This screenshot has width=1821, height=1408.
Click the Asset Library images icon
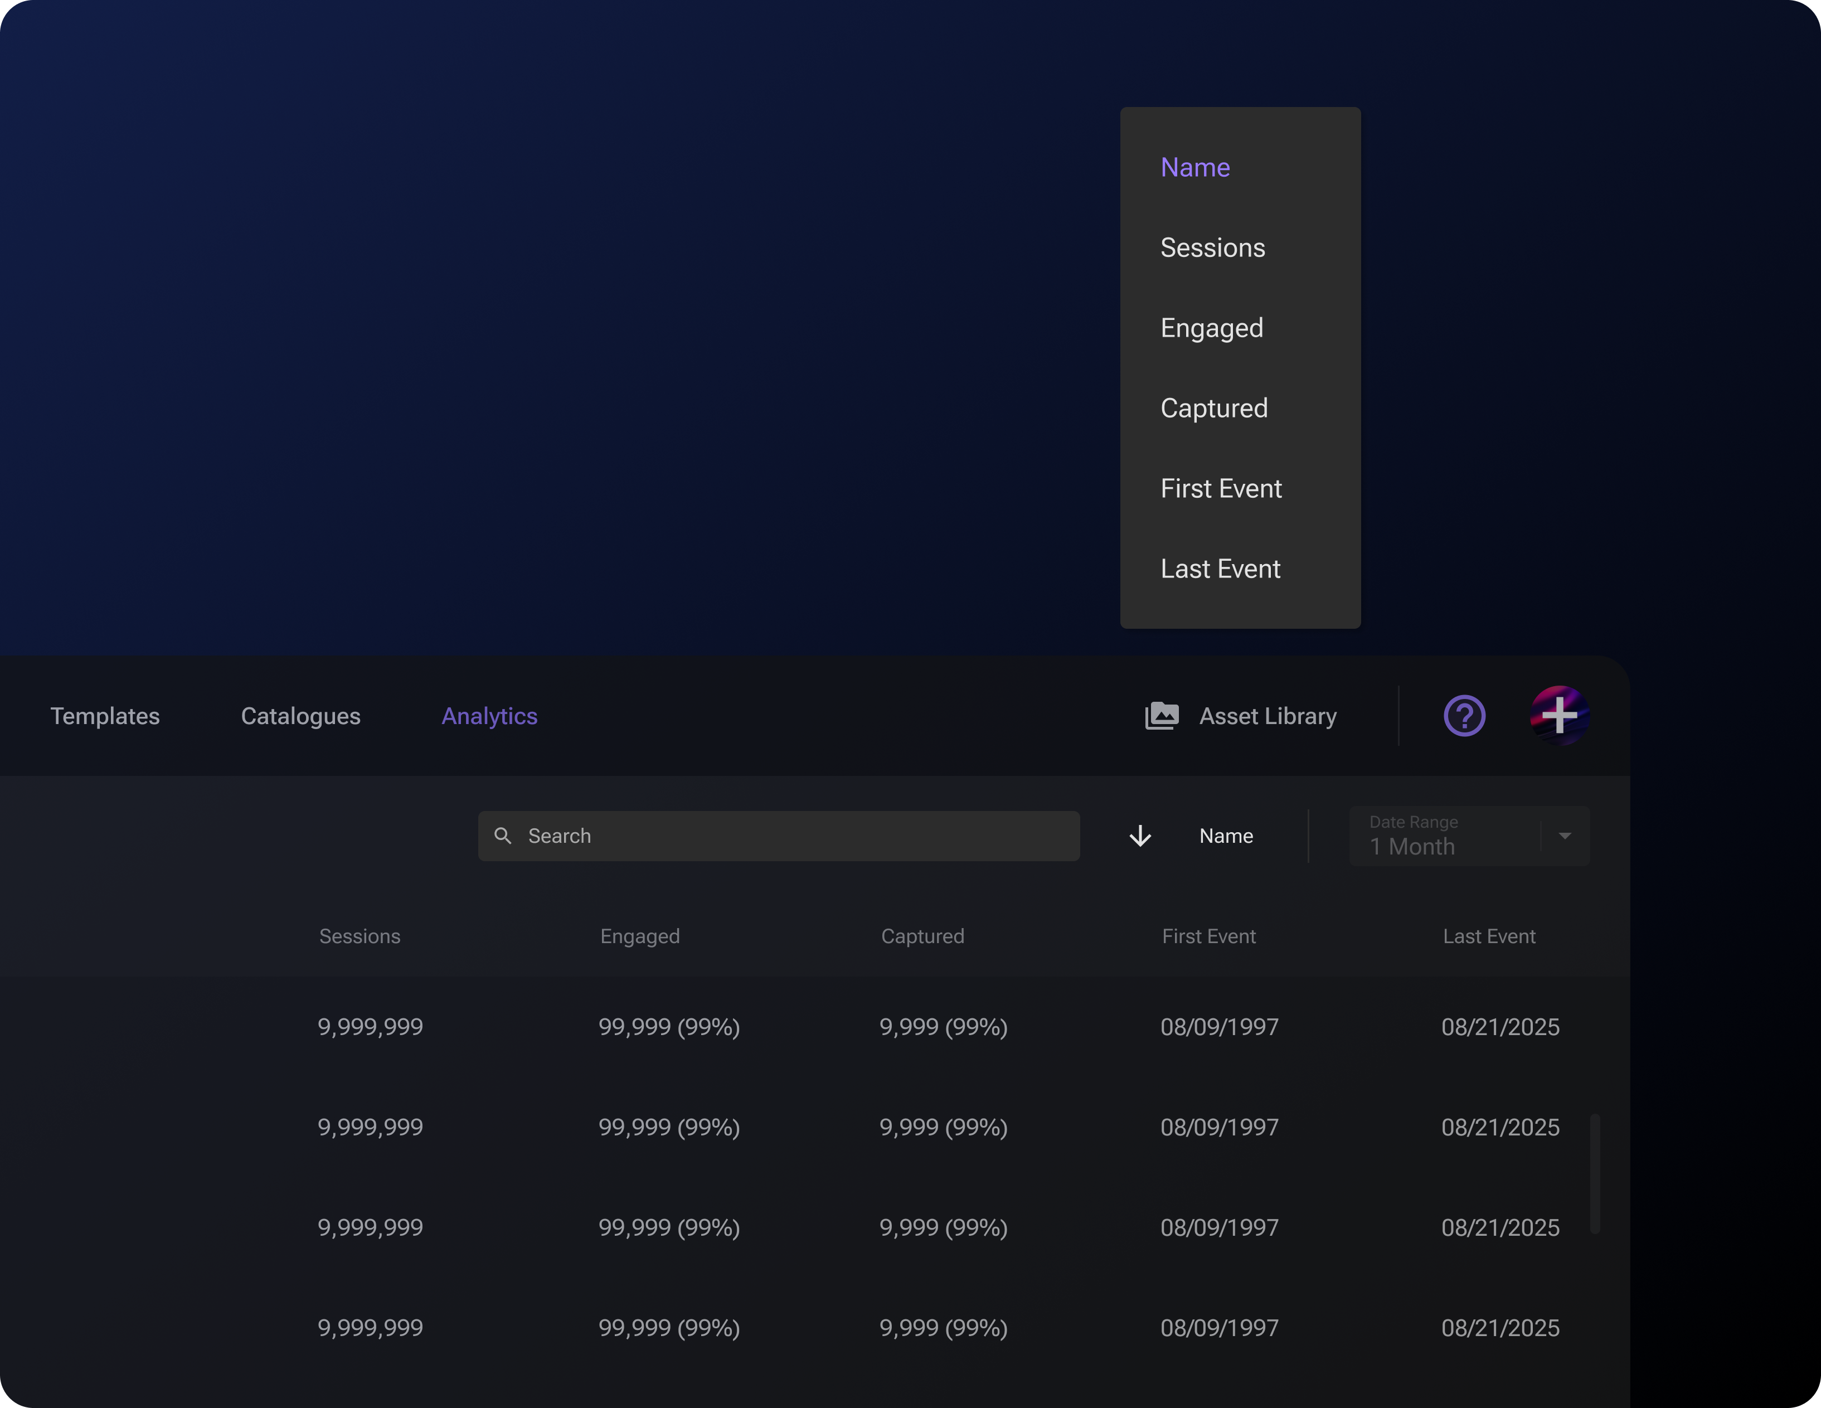coord(1162,715)
